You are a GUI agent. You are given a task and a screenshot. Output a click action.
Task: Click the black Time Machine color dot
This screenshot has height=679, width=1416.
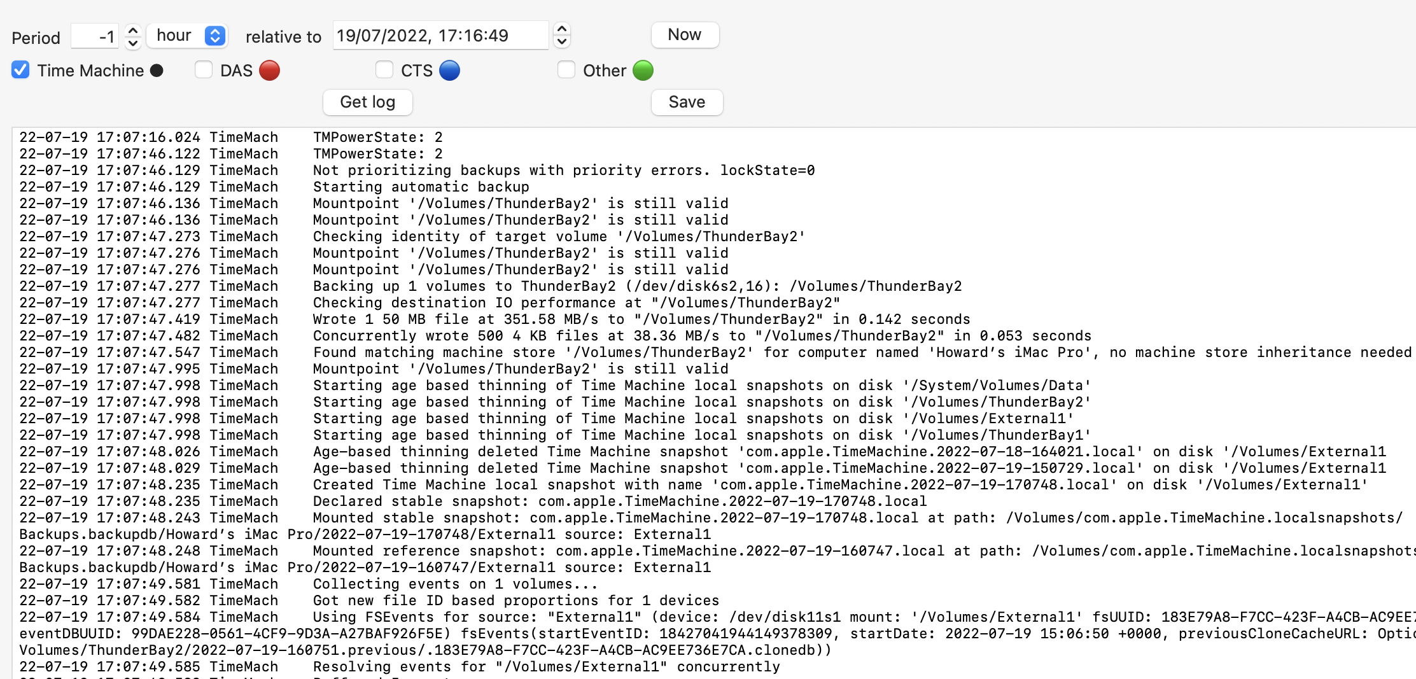point(157,71)
